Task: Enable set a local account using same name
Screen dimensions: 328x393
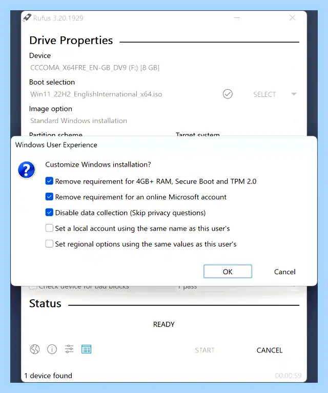Action: 49,228
